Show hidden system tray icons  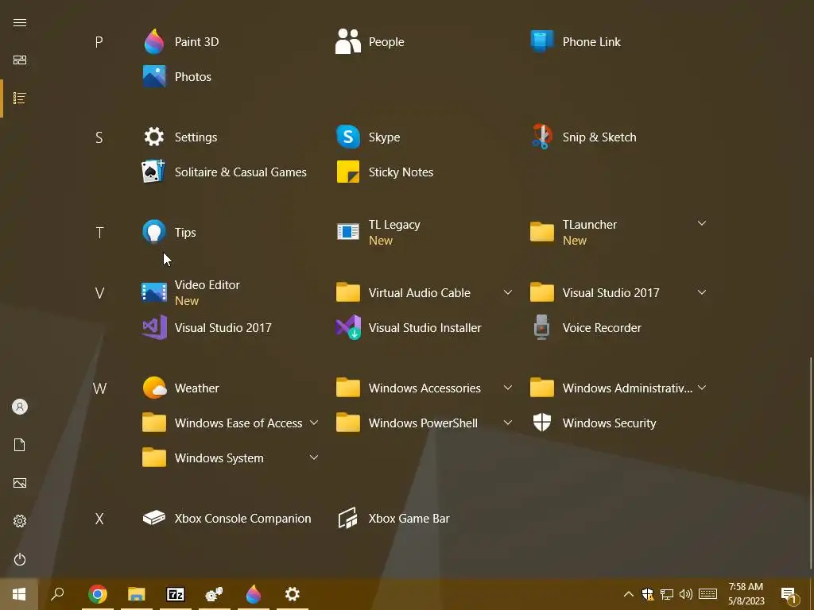(x=628, y=594)
